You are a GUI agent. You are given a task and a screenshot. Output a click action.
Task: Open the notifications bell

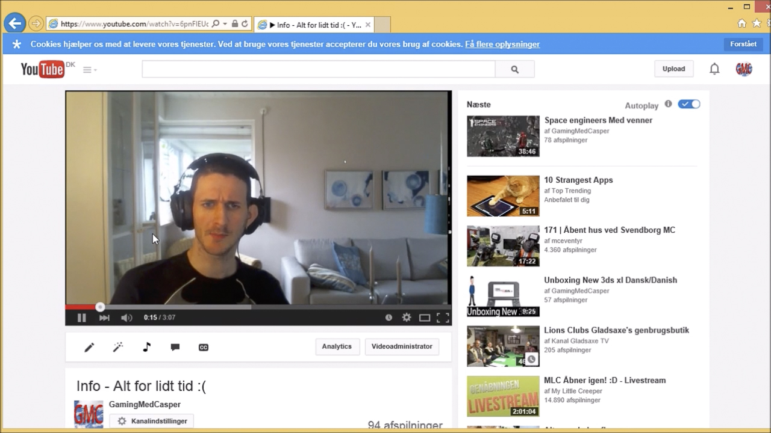click(x=714, y=69)
